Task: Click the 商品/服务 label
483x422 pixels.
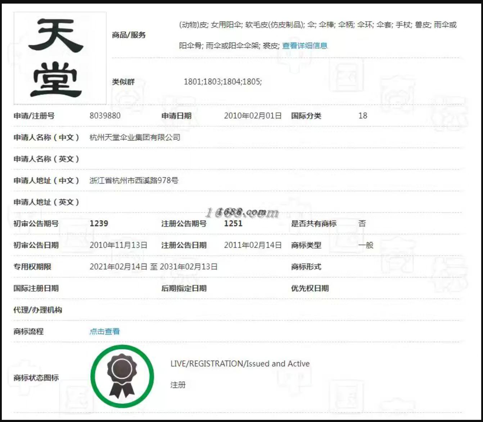Action: pyautogui.click(x=129, y=35)
